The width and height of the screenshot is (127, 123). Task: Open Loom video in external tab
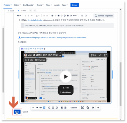(x=105, y=55)
